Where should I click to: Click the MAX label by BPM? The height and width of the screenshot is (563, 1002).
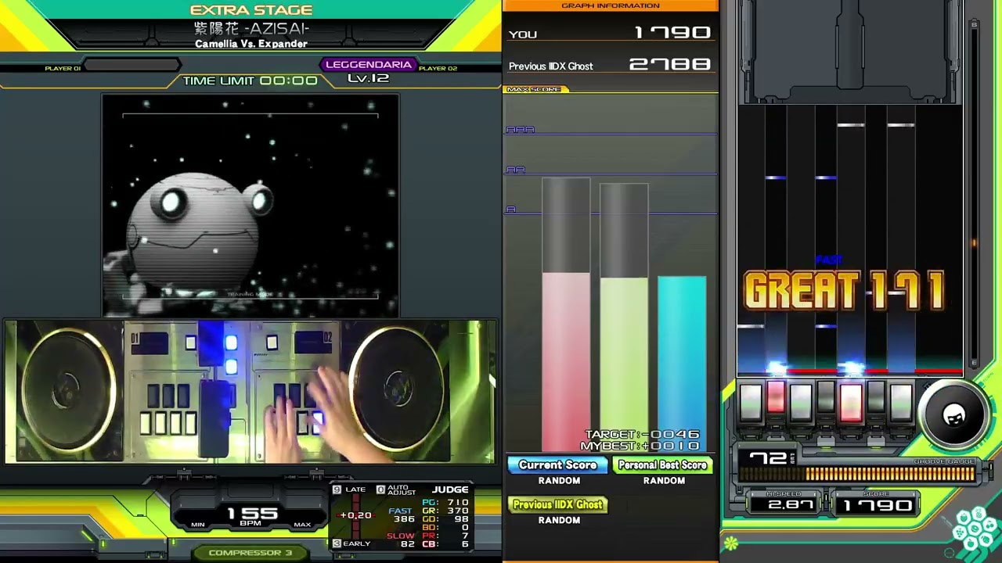point(302,525)
